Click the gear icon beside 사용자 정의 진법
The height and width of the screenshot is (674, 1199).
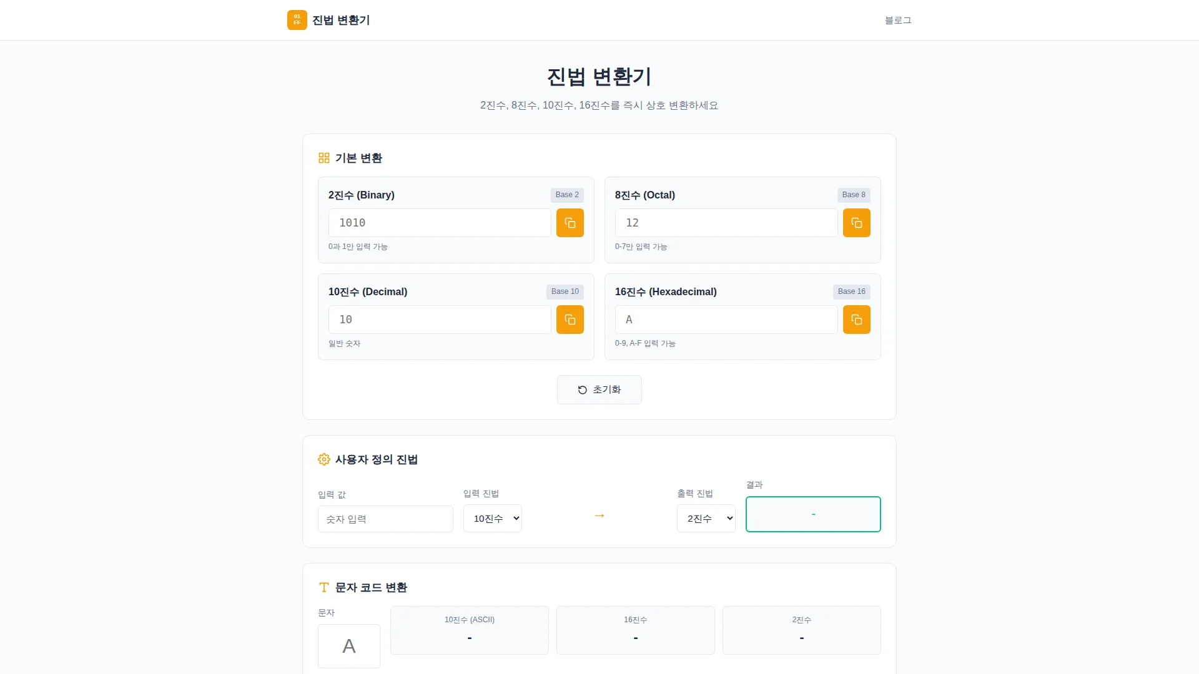323,459
